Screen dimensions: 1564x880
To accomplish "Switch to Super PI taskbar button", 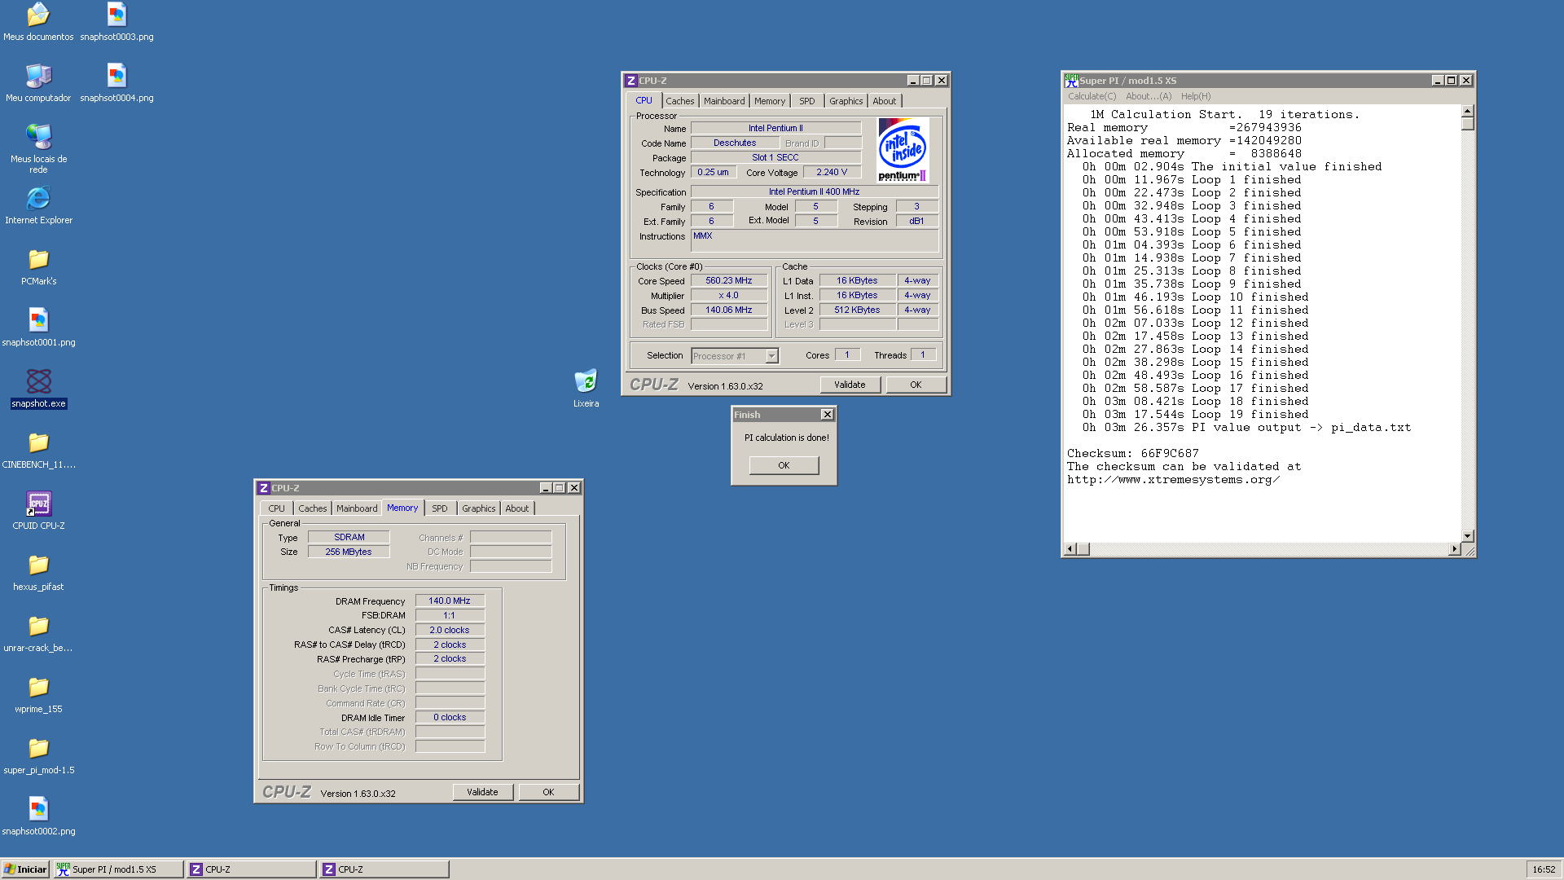I will click(x=119, y=869).
